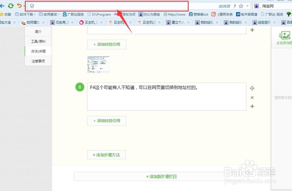This screenshot has height=191, width=292.
Task: Click the × to remove step 8
Action: coord(252,97)
